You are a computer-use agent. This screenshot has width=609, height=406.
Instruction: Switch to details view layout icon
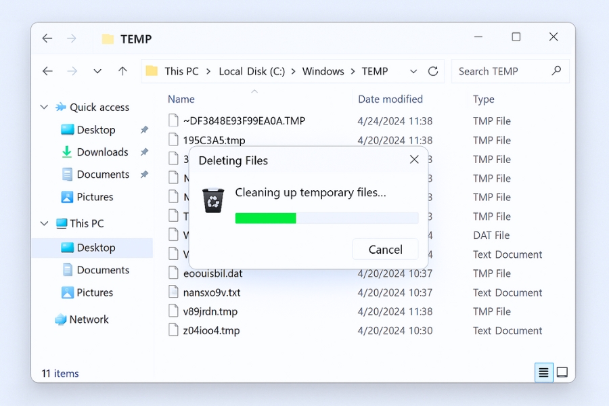click(x=543, y=372)
